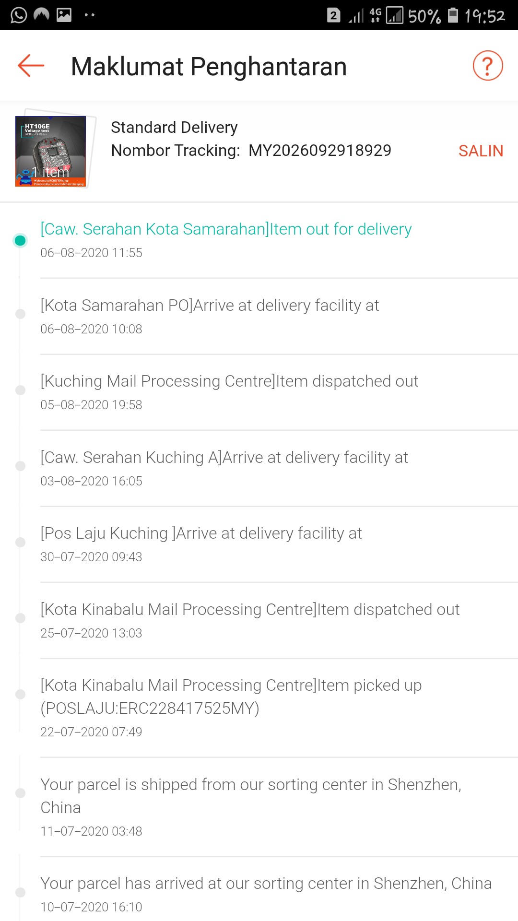
Task: Tap the Standard Delivery label
Action: pos(174,128)
